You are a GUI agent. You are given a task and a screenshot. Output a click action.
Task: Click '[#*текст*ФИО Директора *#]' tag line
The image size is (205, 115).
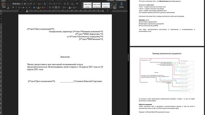(89, 34)
